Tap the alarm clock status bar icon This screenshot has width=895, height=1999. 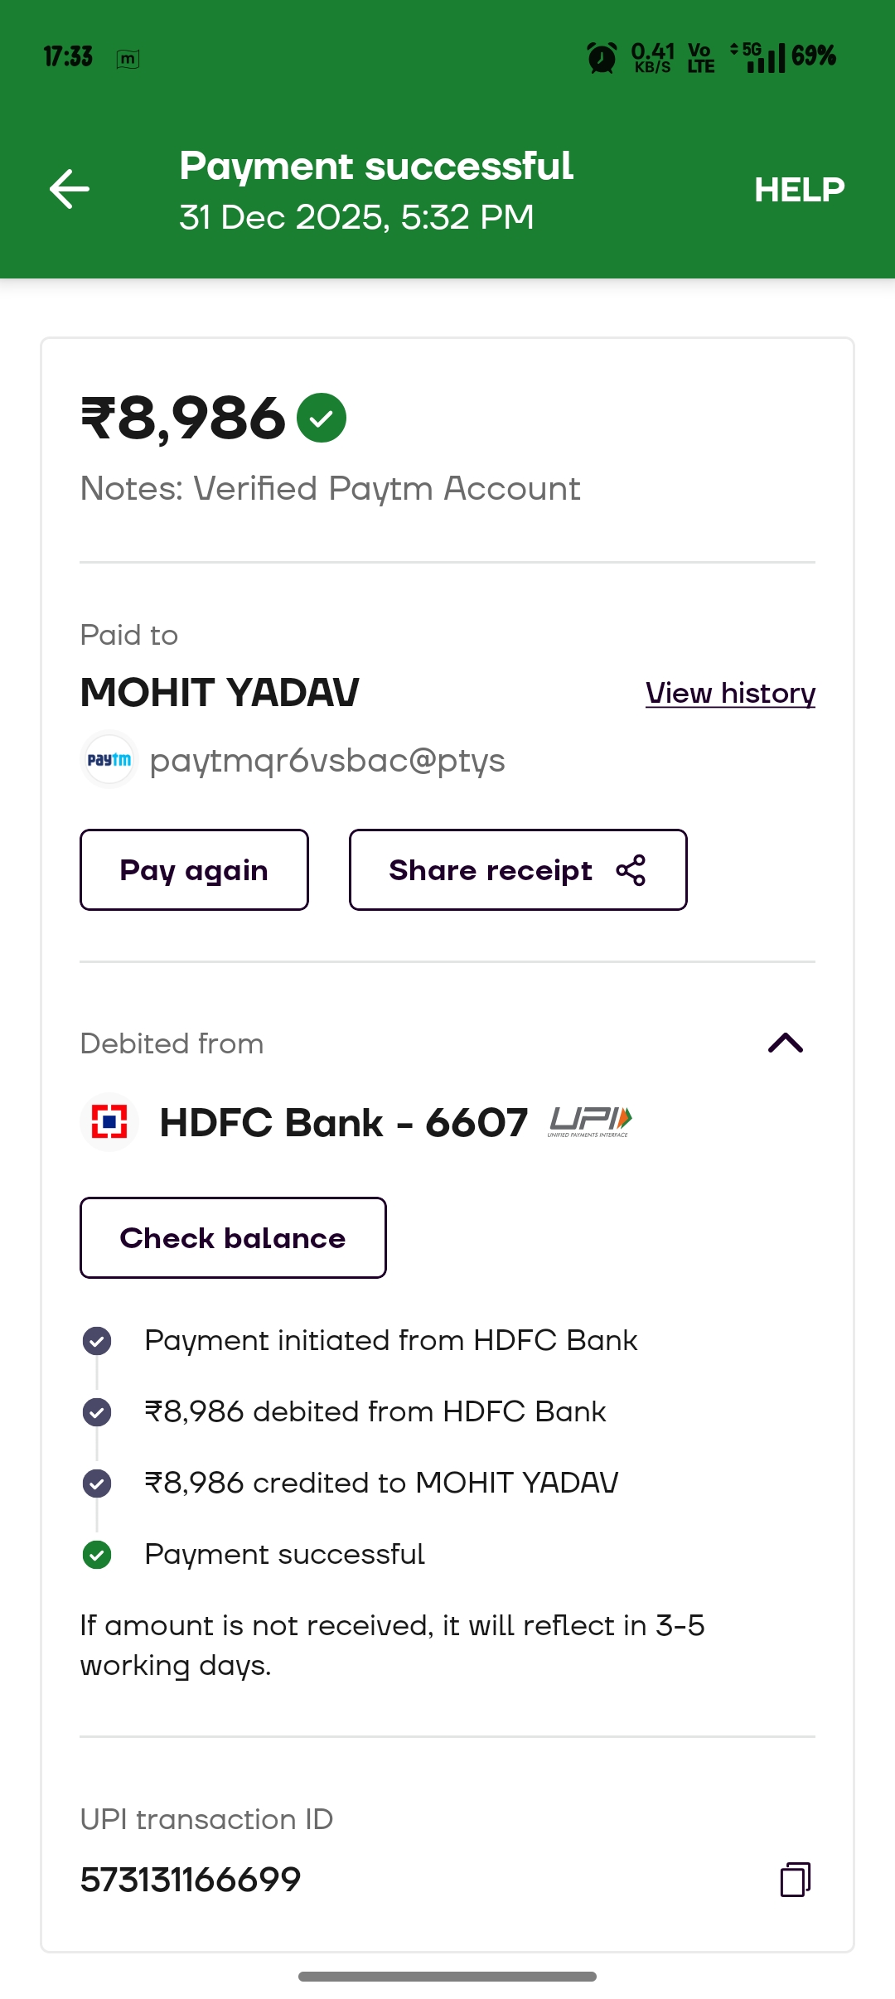[602, 57]
